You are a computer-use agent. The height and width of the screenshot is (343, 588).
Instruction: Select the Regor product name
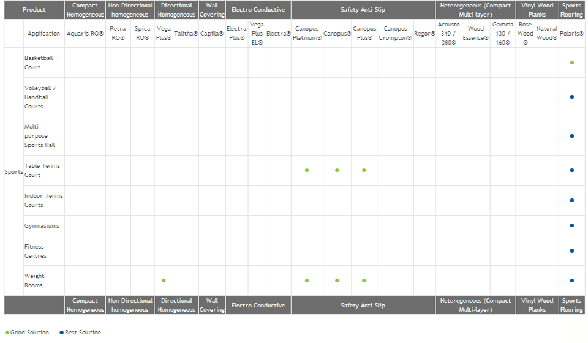(424, 33)
